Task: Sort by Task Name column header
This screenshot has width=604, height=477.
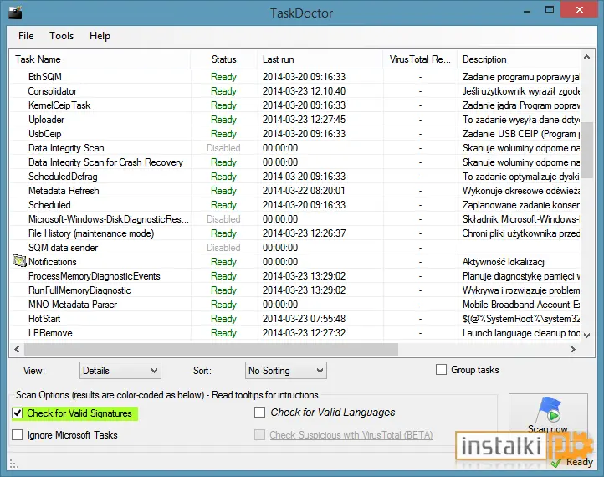Action: (100, 59)
